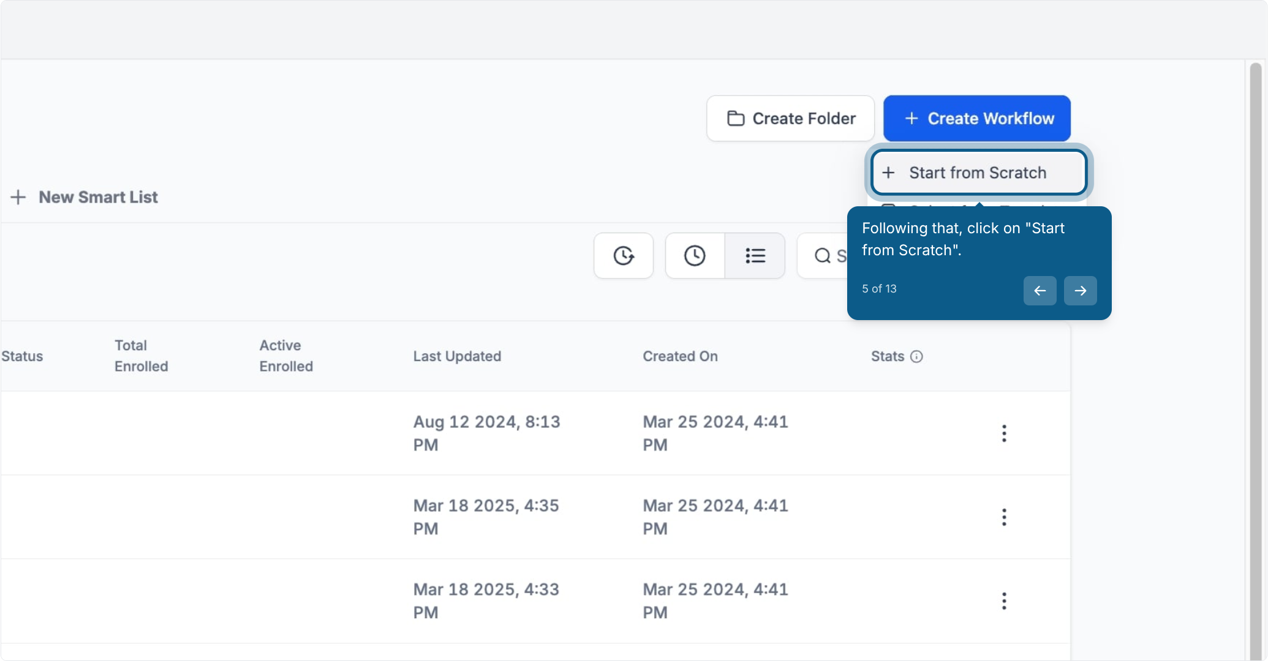This screenshot has height=661, width=1268.
Task: Click the vertical page scrollbar
Action: [x=1256, y=361]
